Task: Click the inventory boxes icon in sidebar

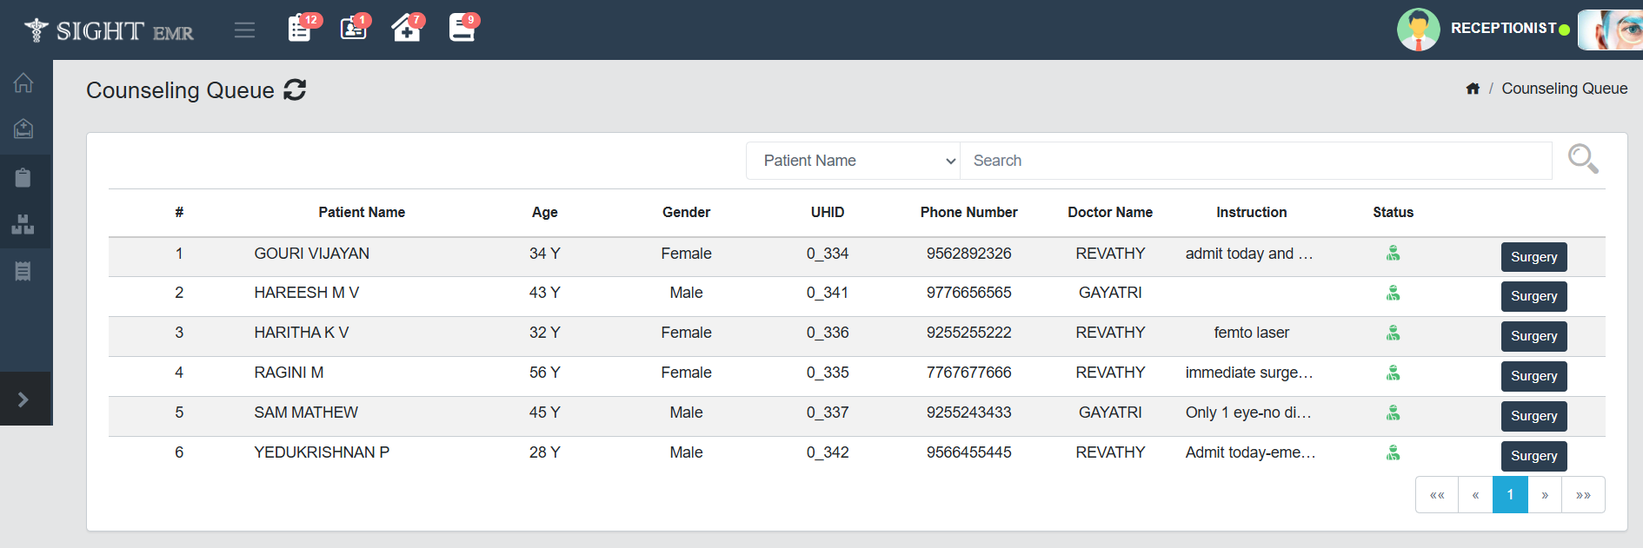Action: pos(23,225)
